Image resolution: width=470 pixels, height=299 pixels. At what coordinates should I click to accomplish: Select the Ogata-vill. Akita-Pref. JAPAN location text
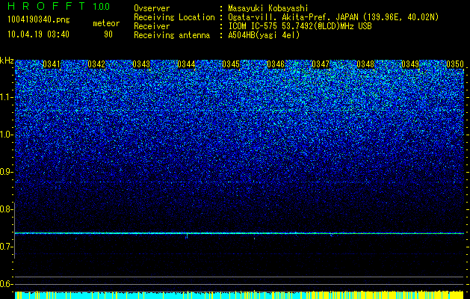tap(333, 17)
